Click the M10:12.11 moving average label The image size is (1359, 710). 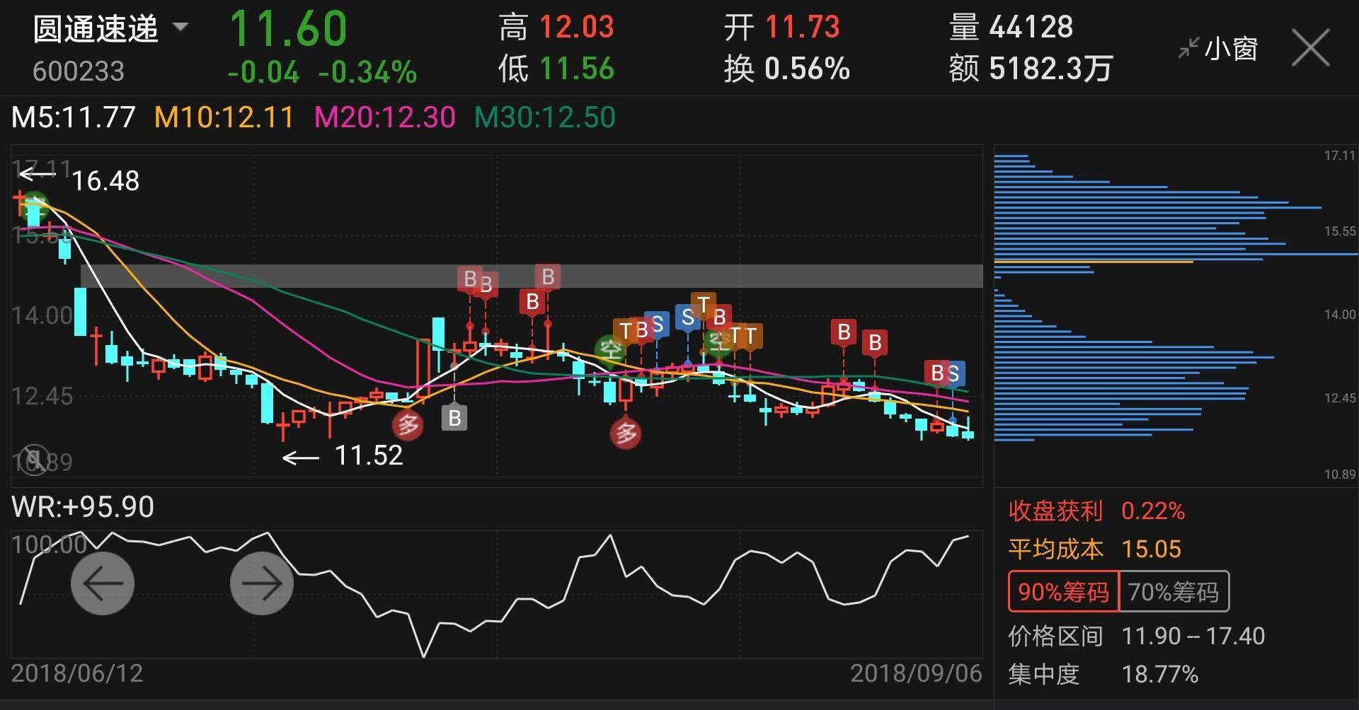(224, 117)
